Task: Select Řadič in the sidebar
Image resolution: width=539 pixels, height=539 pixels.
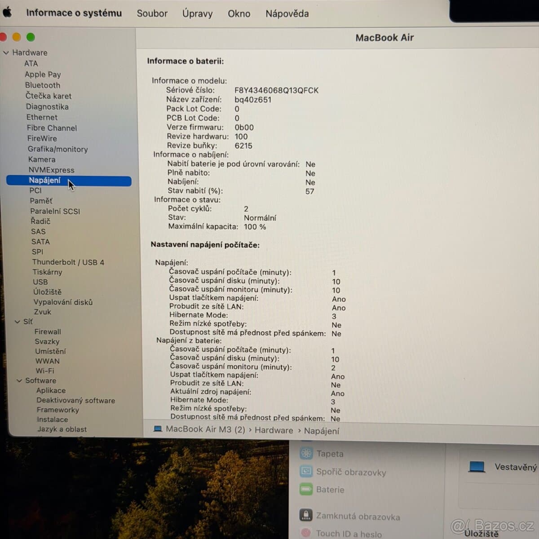Action: [x=40, y=221]
